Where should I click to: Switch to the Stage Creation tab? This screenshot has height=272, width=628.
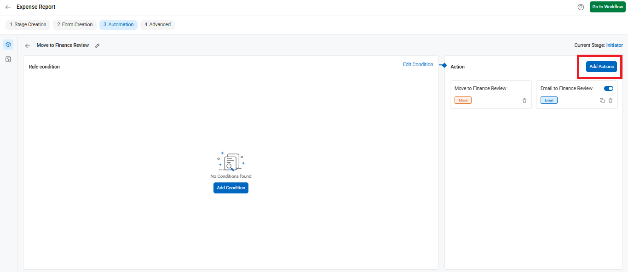point(28,25)
